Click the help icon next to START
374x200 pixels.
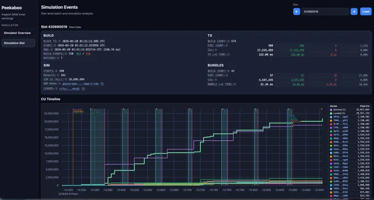click(55, 45)
